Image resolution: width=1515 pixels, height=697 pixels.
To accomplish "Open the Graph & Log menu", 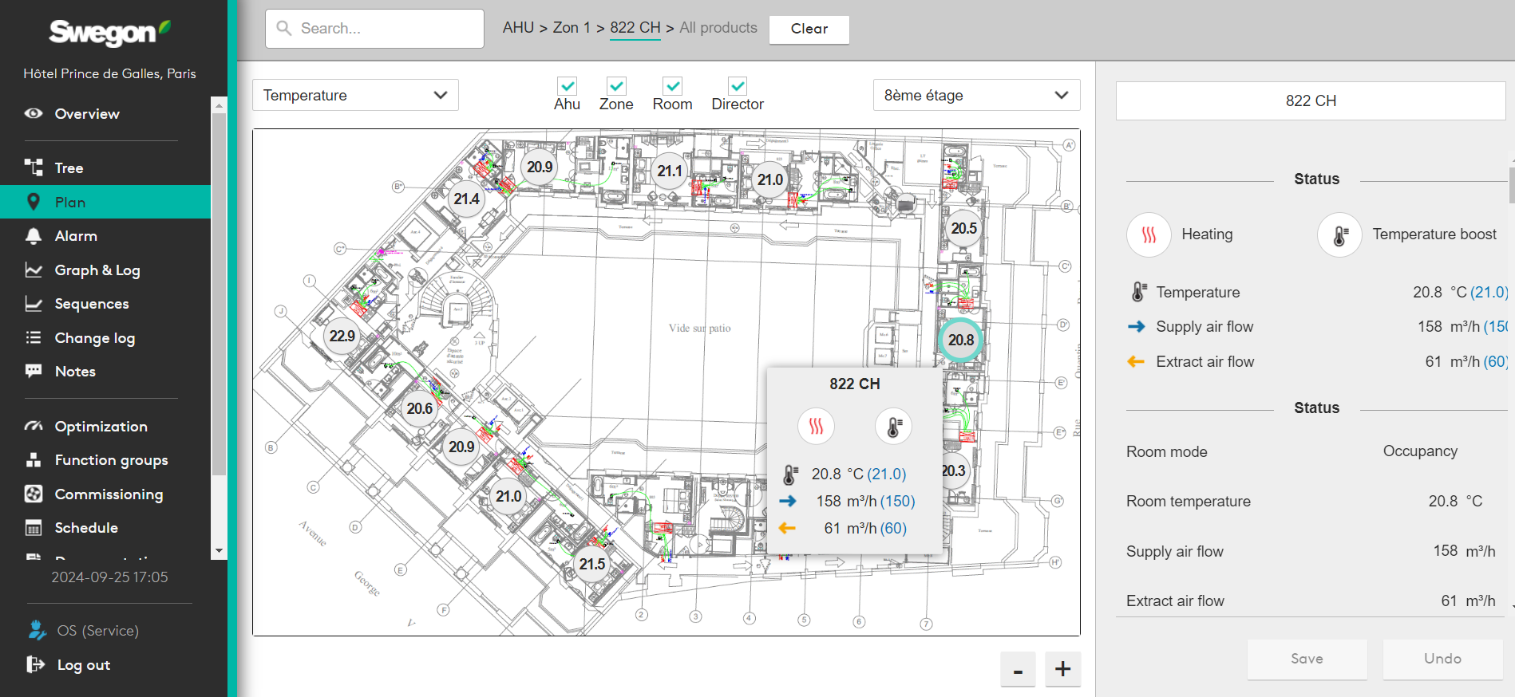I will point(97,270).
